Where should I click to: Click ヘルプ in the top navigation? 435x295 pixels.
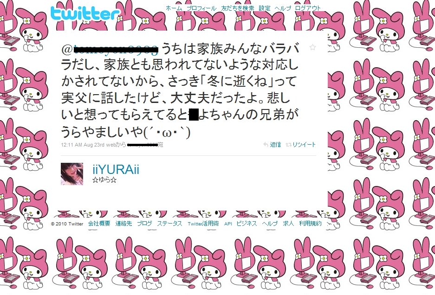pyautogui.click(x=283, y=8)
